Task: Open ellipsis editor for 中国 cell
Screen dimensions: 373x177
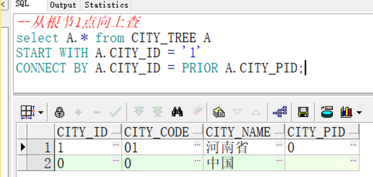Action: 279,160
